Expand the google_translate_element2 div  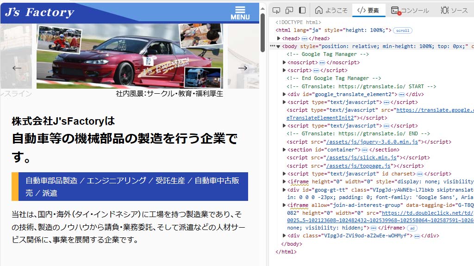pos(284,94)
